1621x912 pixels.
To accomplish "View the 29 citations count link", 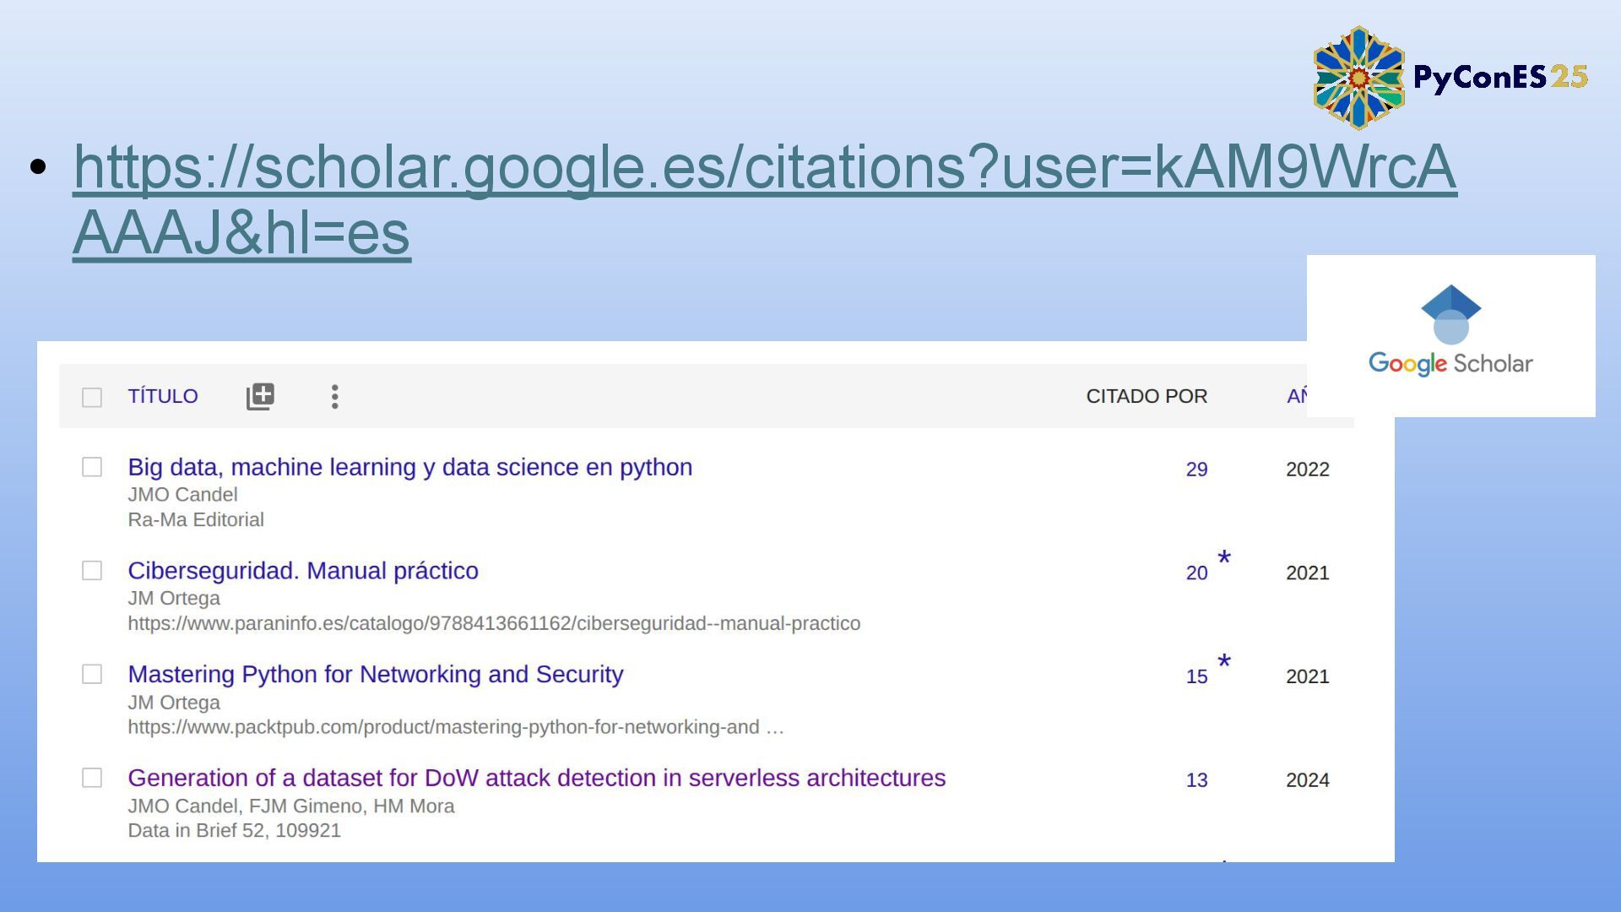I will point(1196,470).
